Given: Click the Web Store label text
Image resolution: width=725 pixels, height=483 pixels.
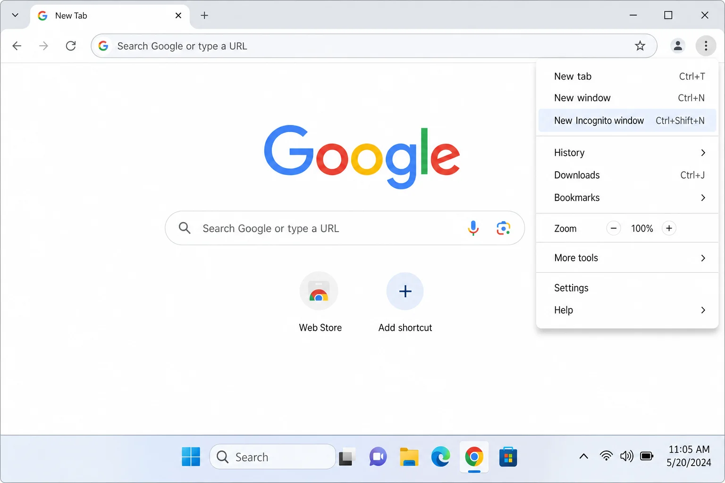Looking at the screenshot, I should [x=320, y=328].
